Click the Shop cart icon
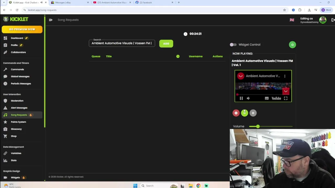Image resolution: width=335 pixels, height=188 pixels. [5, 136]
